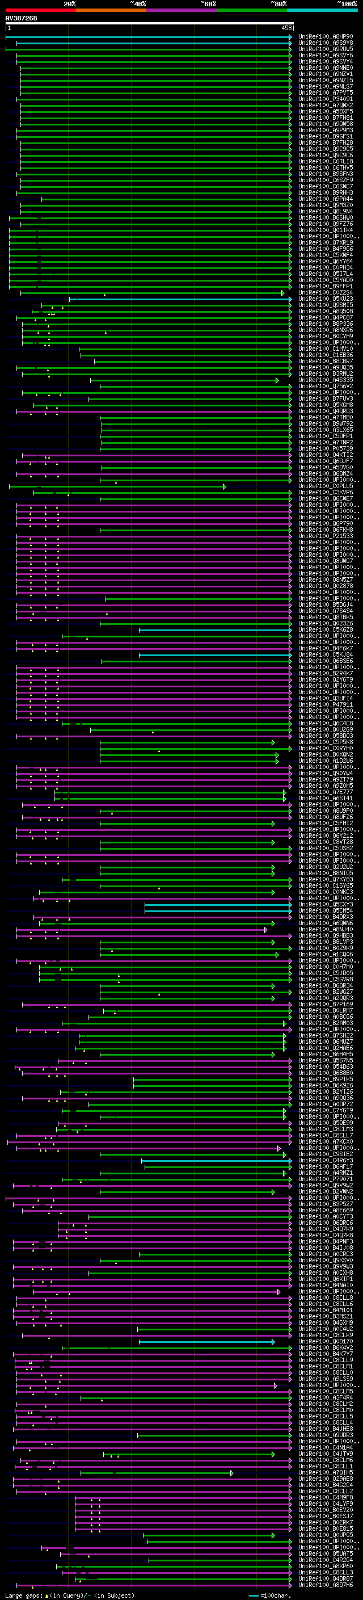The height and width of the screenshot is (1600, 363).
Task: Select UniRef100_P05739 label
Action: click(325, 448)
